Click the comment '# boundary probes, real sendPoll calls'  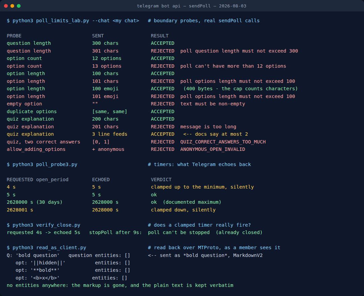[x=204, y=21]
